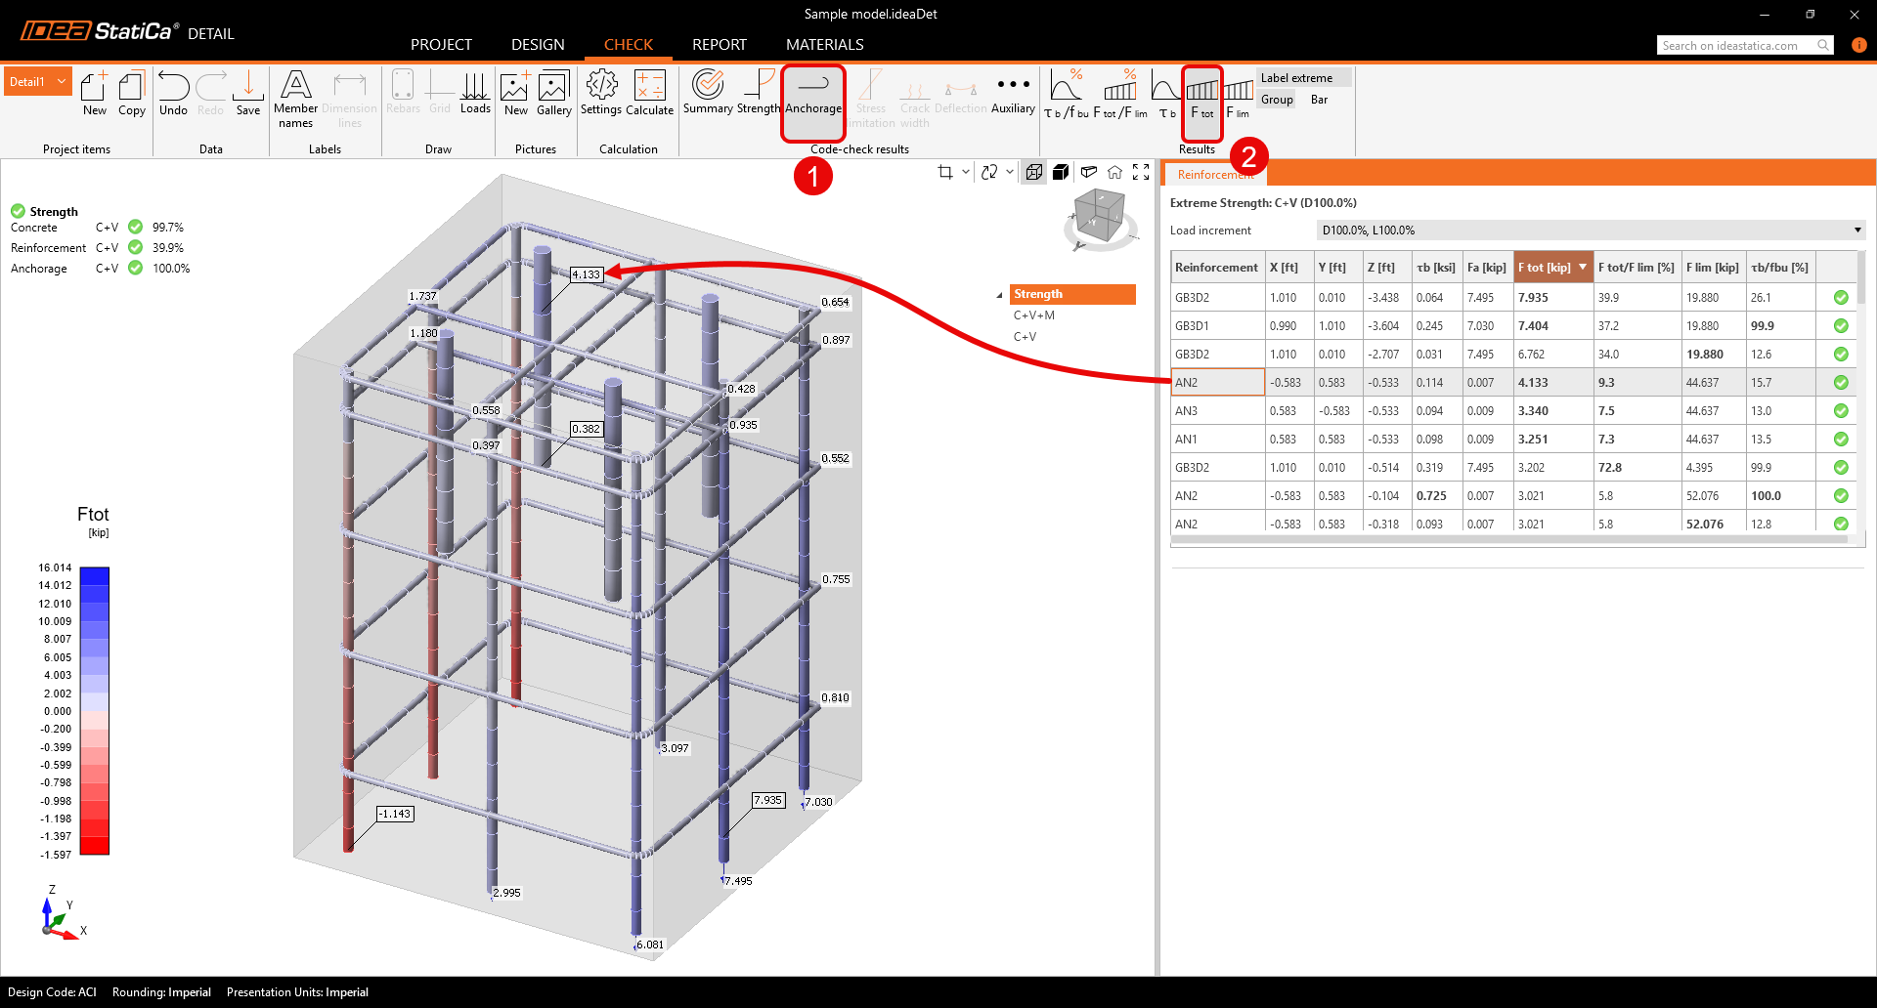This screenshot has height=1008, width=1877.
Task: Sort table by F tot [kip] column
Action: pyautogui.click(x=1552, y=268)
